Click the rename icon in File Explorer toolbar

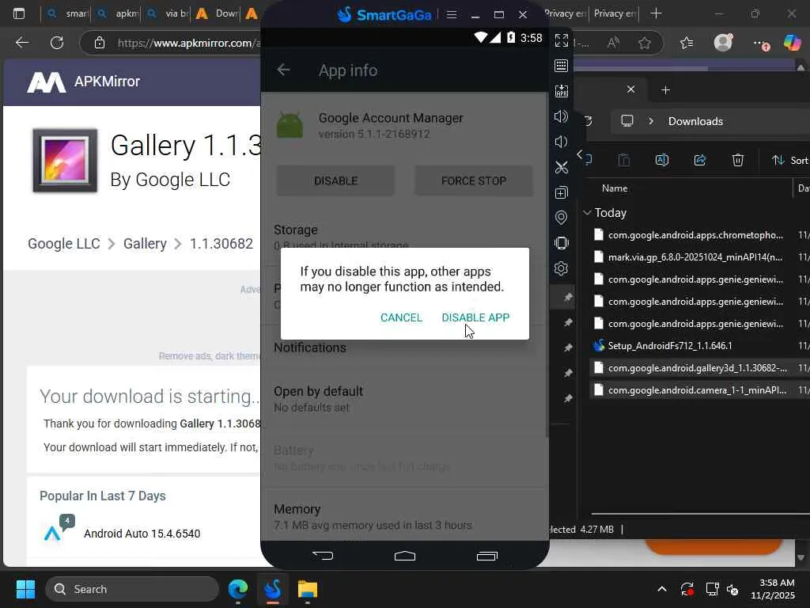pos(662,160)
